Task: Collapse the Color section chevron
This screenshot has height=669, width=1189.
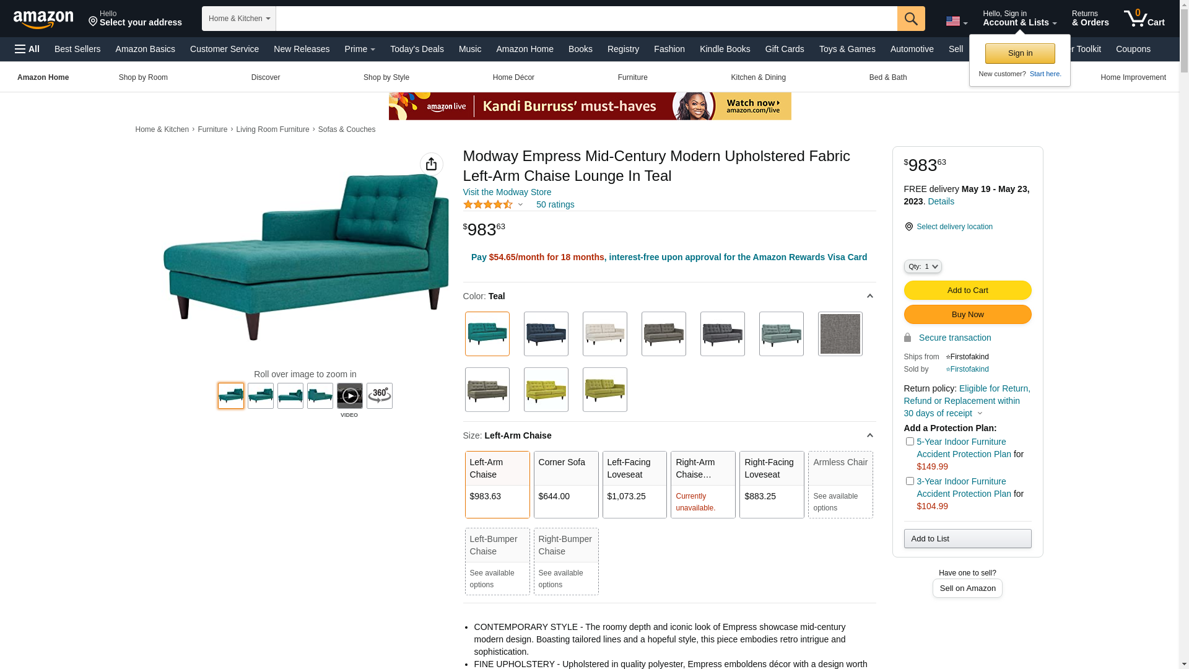Action: pyautogui.click(x=870, y=296)
